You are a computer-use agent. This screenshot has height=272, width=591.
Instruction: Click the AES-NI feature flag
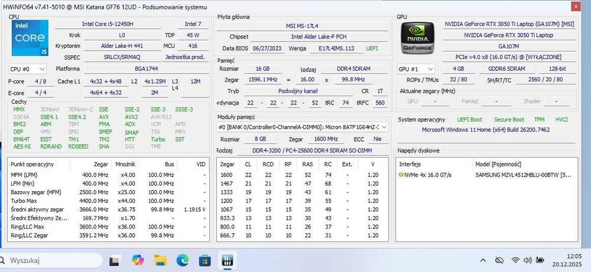(22, 146)
